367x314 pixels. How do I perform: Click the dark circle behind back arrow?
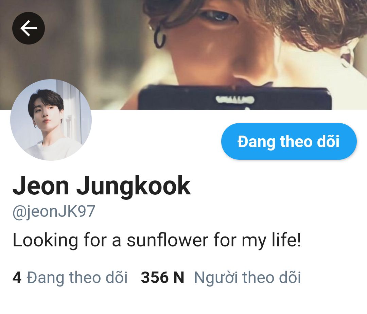coord(28,28)
